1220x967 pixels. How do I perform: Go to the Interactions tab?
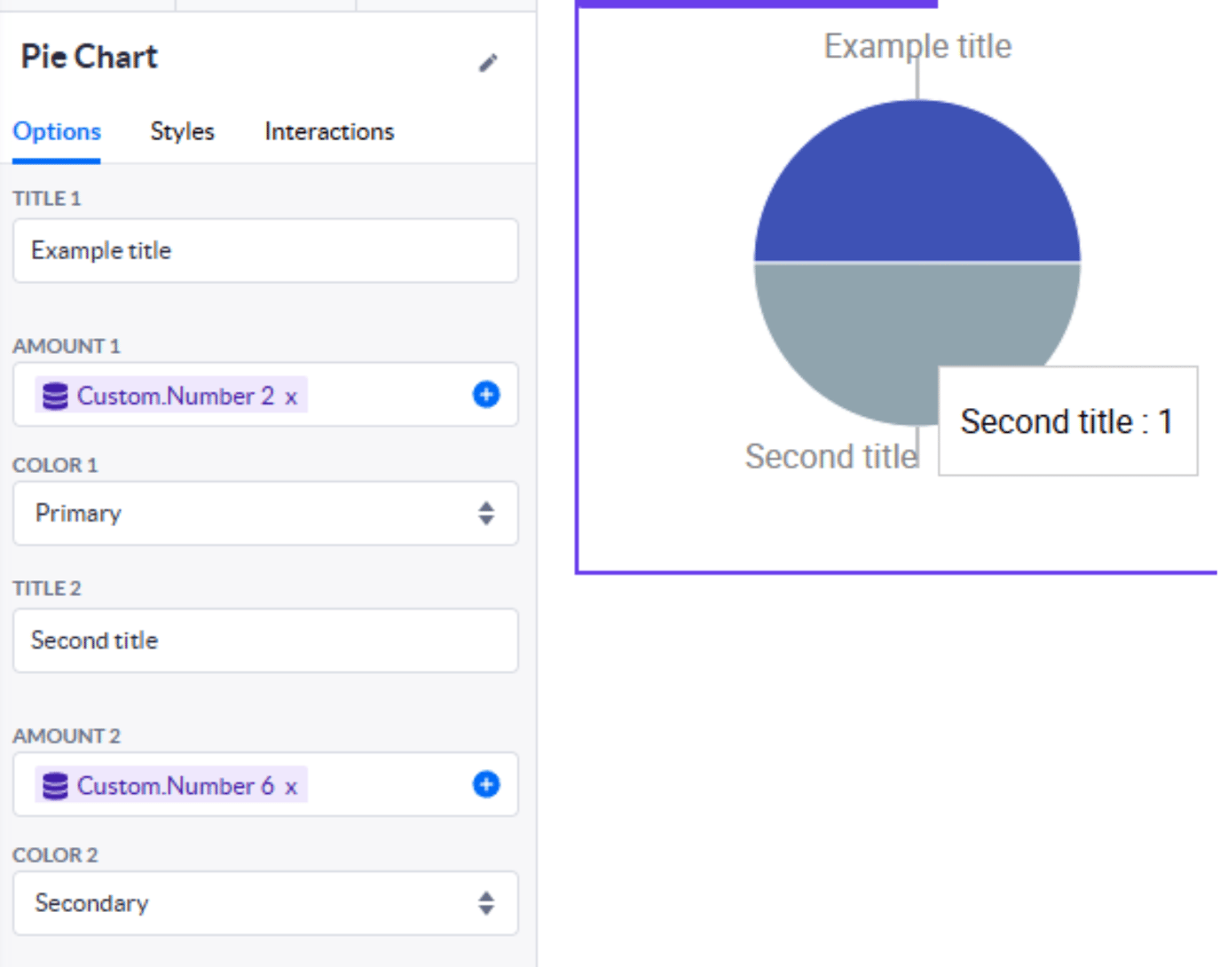[x=329, y=131]
